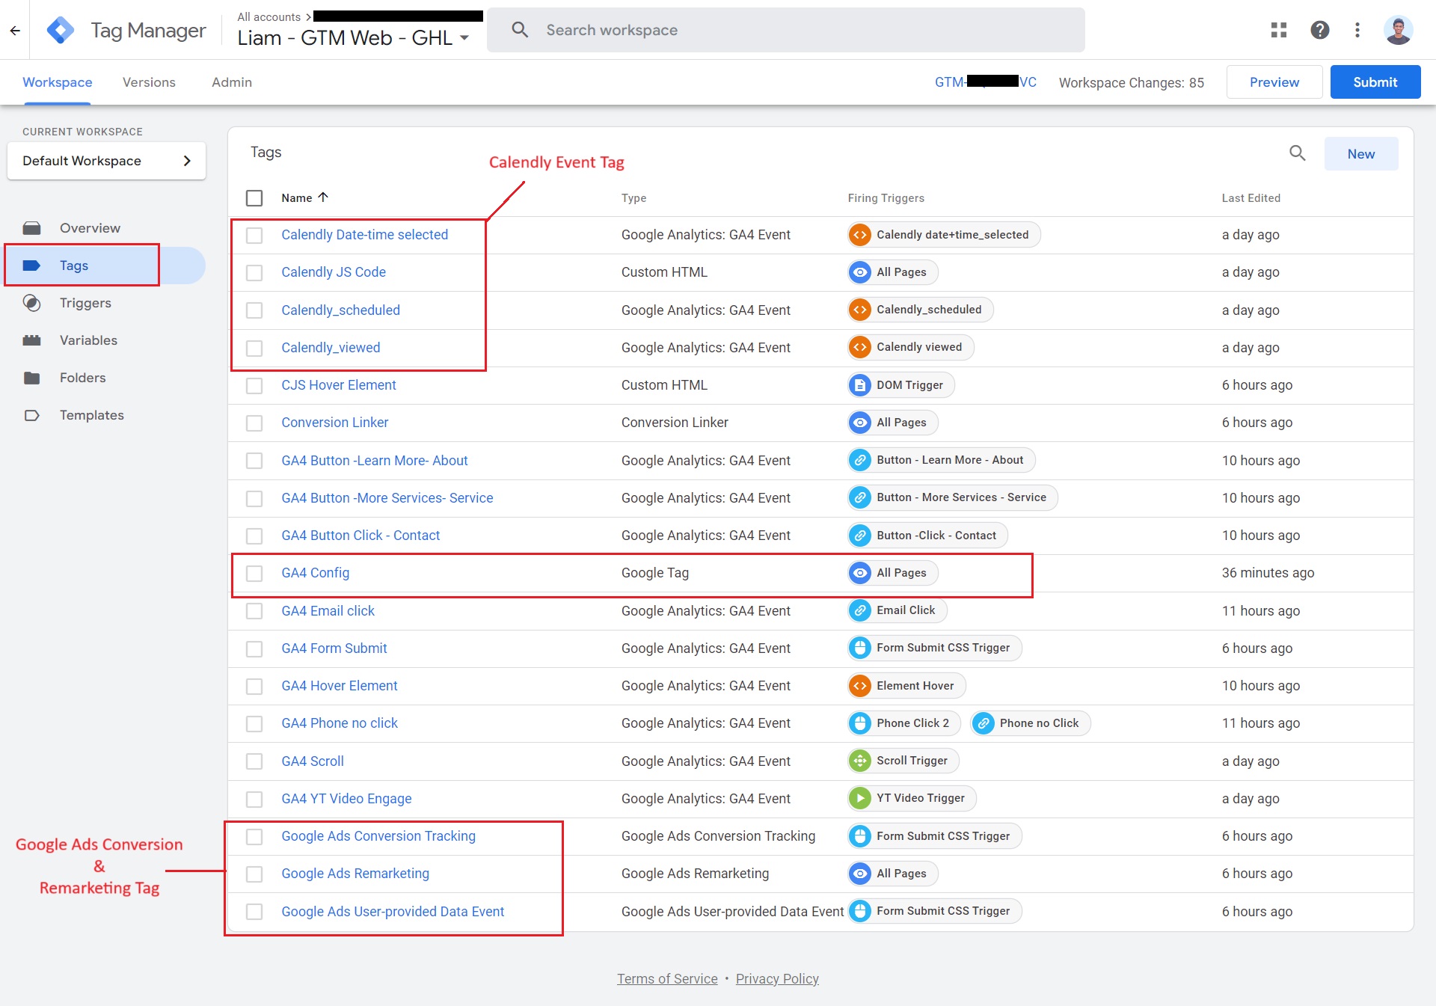The width and height of the screenshot is (1436, 1006).
Task: Click the Search workspace input field
Action: pos(785,30)
